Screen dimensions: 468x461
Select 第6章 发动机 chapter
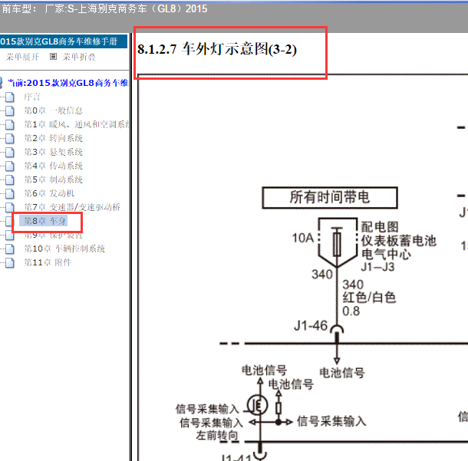coord(49,193)
